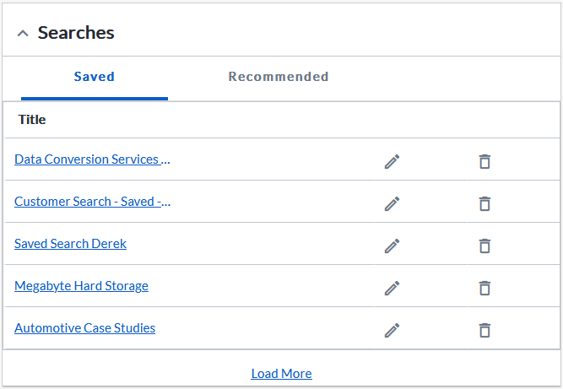Delete the Automotive Case Studies search
Image resolution: width=563 pixels, height=389 pixels.
(485, 331)
